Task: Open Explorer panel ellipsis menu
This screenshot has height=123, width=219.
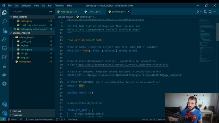Action: [x=51, y=12]
